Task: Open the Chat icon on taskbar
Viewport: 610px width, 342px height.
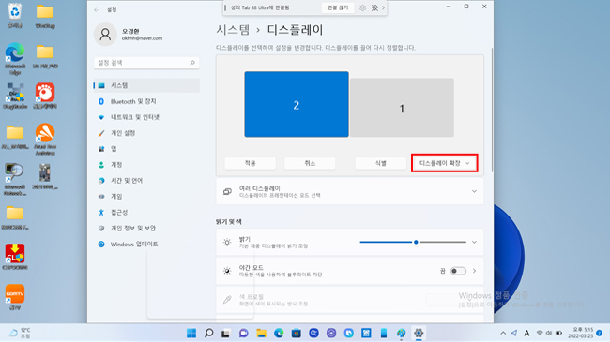Action: (x=244, y=333)
